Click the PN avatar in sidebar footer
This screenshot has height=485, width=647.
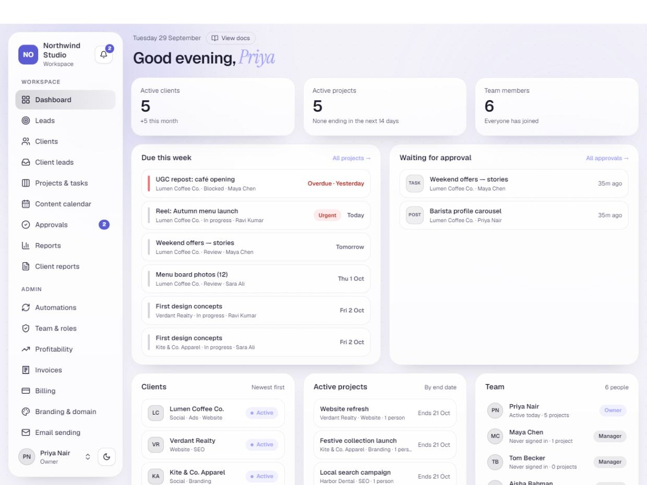tap(27, 457)
